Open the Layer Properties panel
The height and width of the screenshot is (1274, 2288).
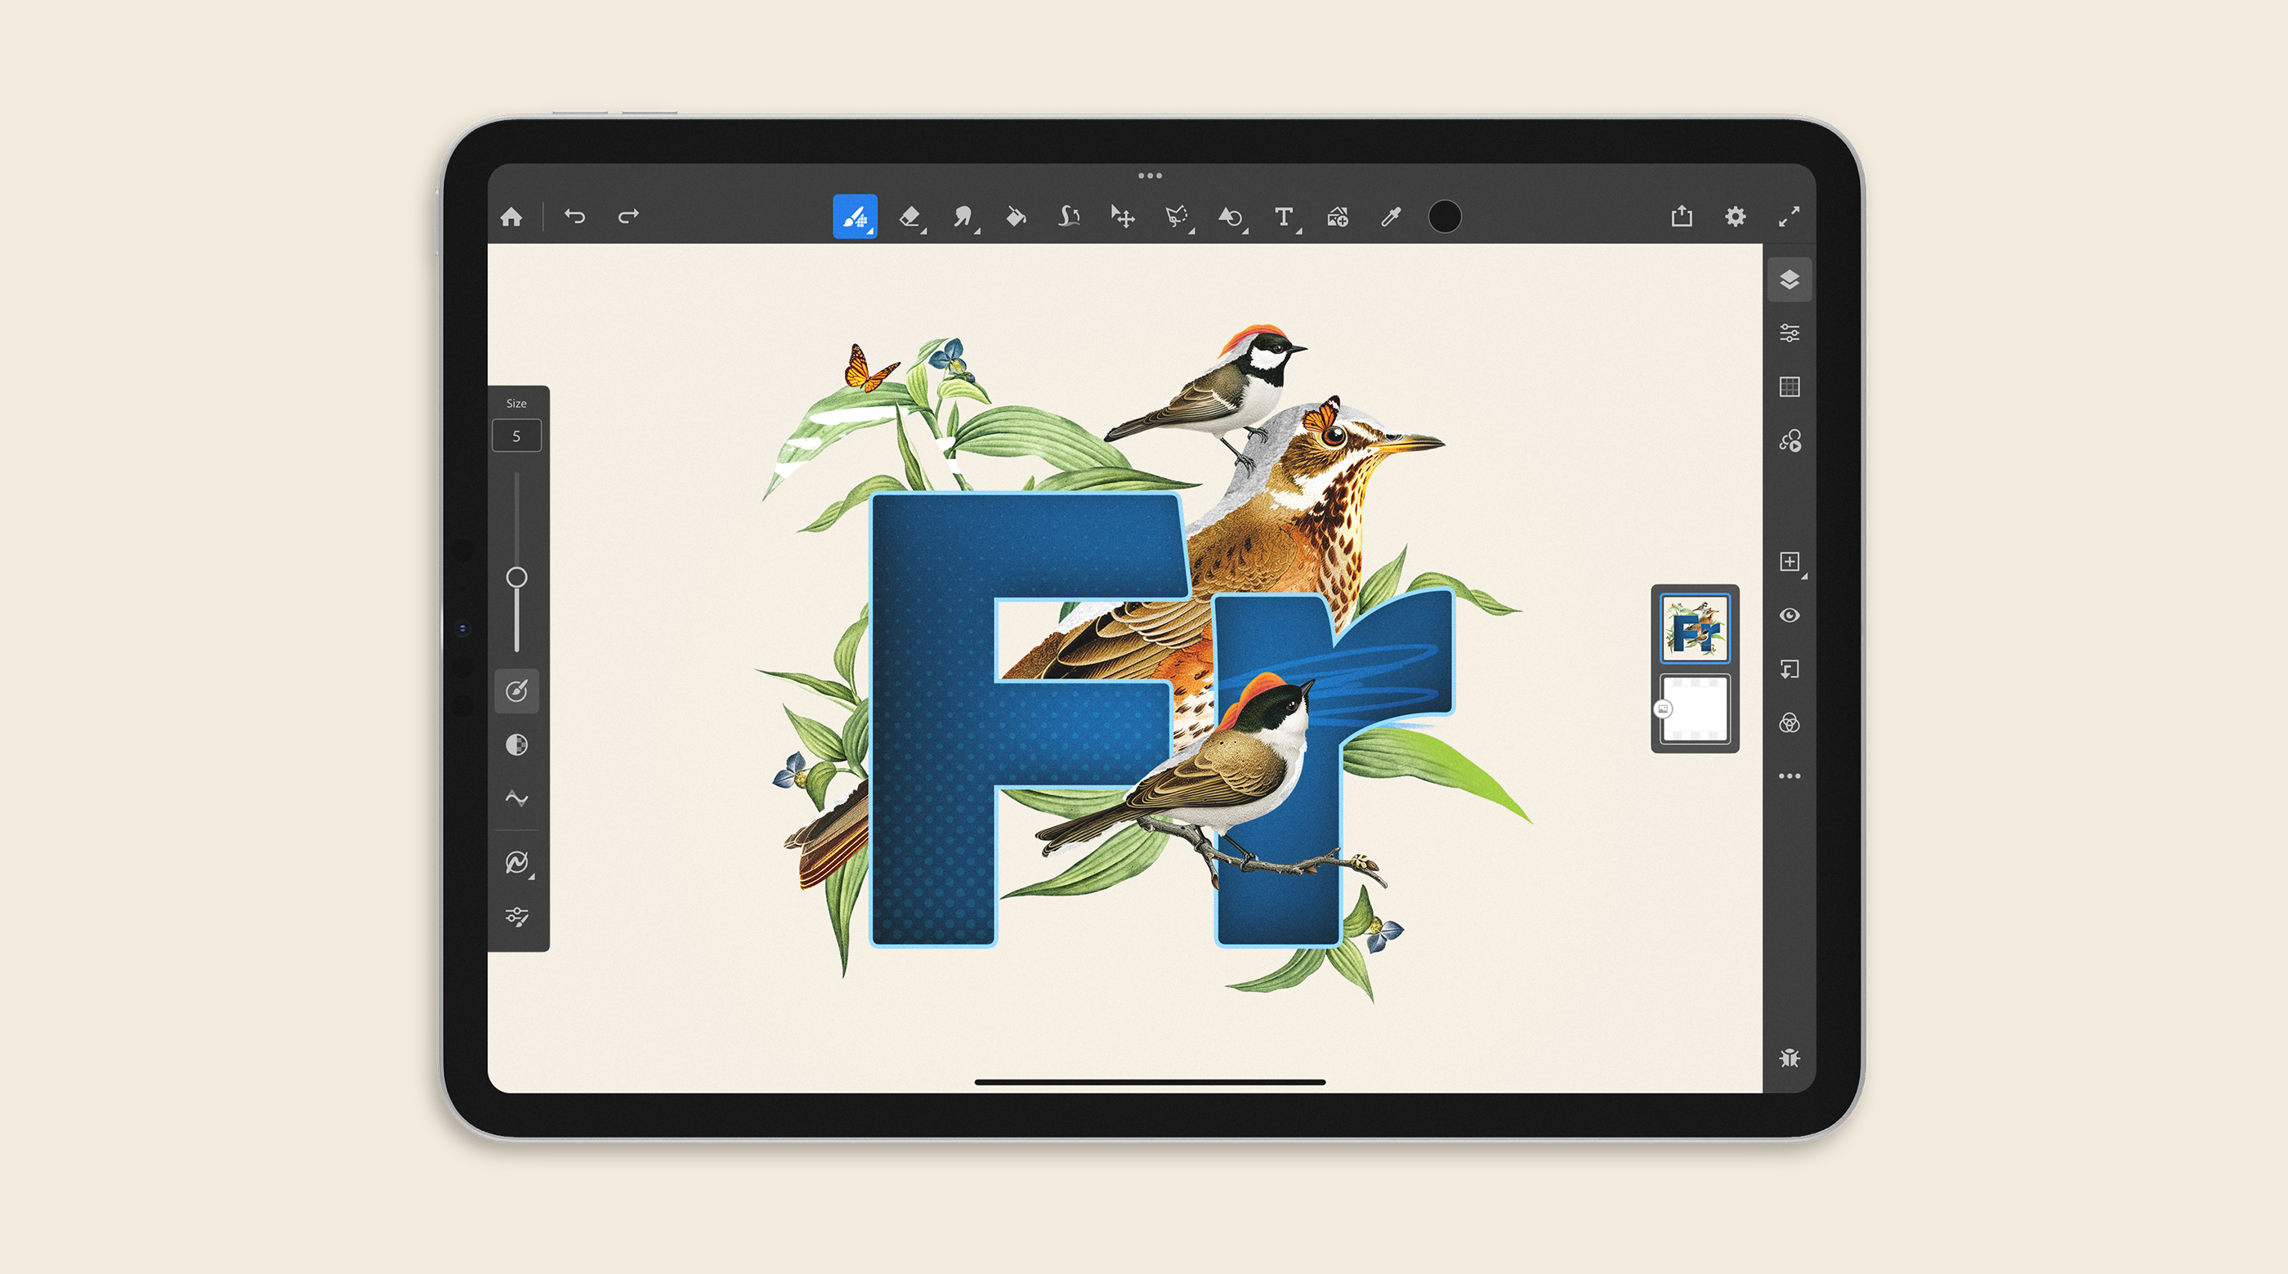click(x=1790, y=333)
